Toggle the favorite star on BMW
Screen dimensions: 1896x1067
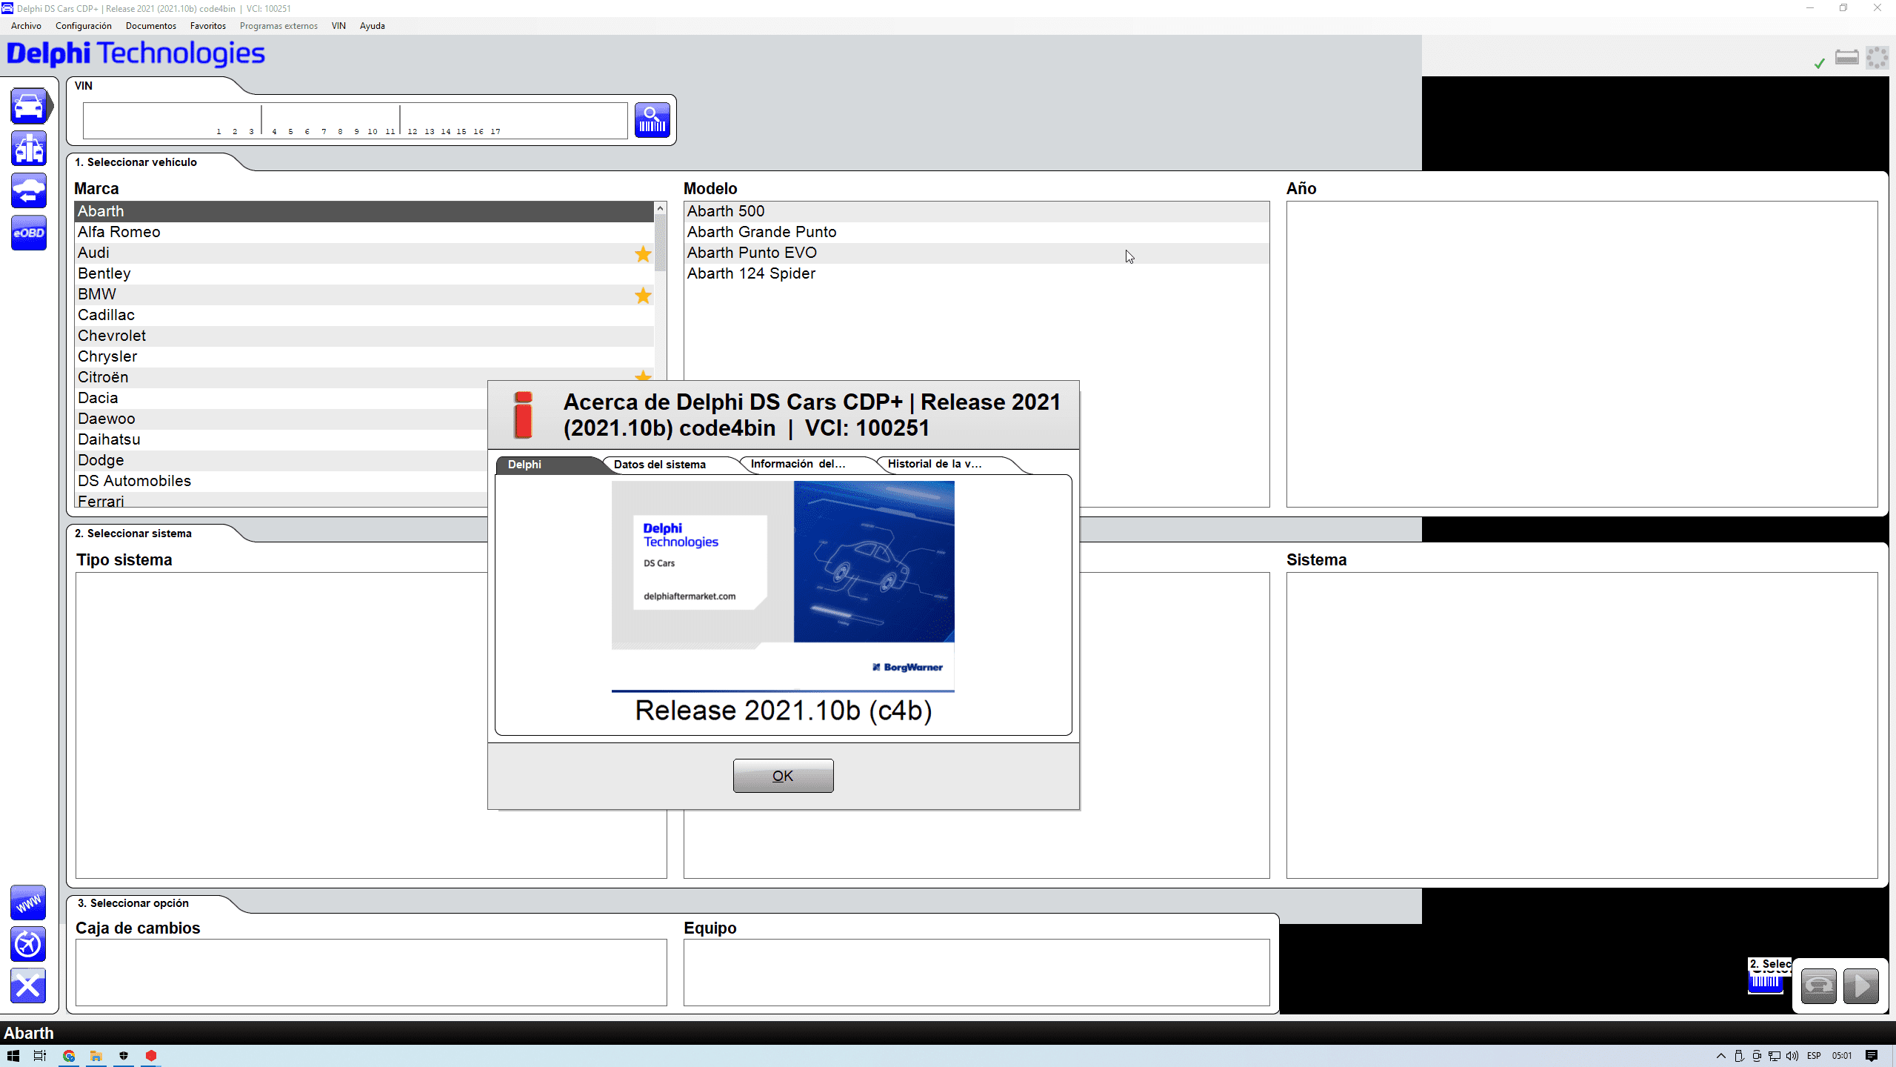tap(643, 296)
